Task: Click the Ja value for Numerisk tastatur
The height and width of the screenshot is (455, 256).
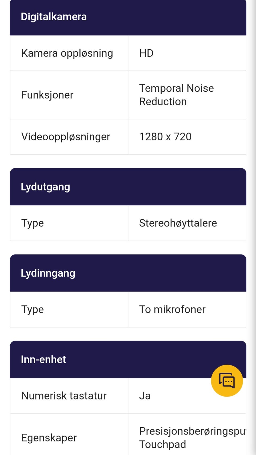Action: tap(145, 396)
